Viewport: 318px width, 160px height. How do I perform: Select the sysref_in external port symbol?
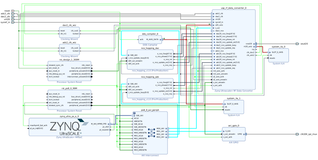click(13, 22)
